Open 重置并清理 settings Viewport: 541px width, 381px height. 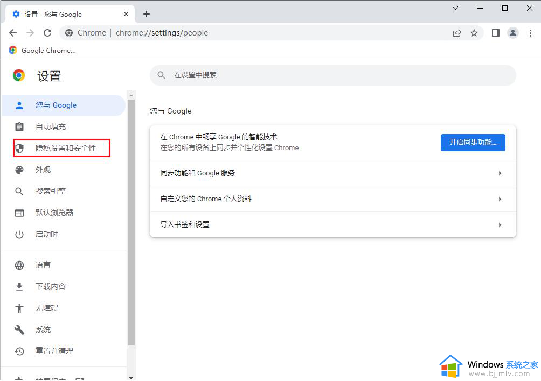click(64, 351)
